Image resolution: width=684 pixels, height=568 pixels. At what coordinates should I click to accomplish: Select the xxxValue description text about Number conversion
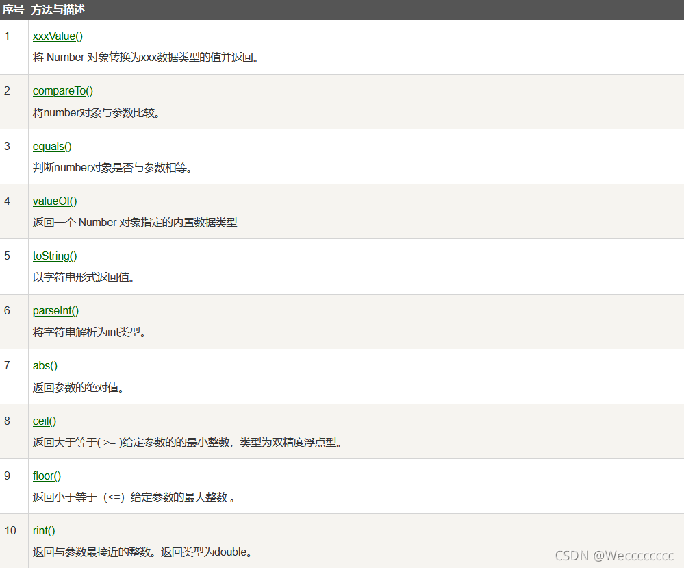click(x=146, y=58)
